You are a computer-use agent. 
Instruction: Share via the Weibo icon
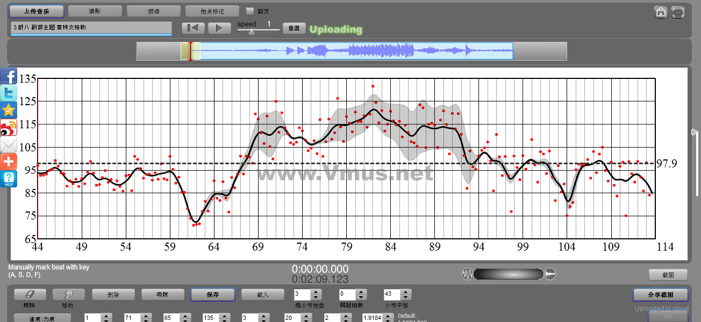9,127
